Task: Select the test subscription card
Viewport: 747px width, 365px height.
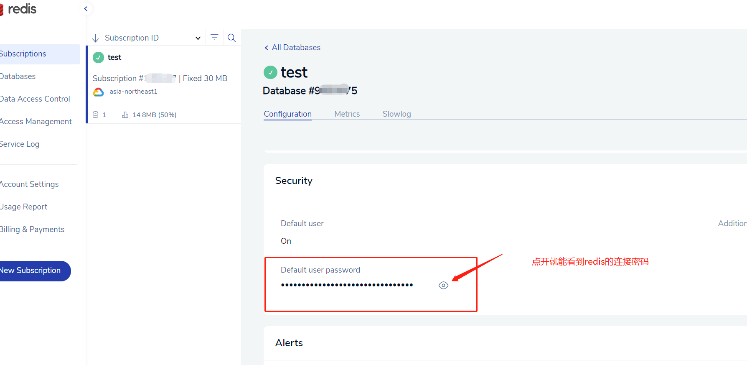Action: coord(164,84)
